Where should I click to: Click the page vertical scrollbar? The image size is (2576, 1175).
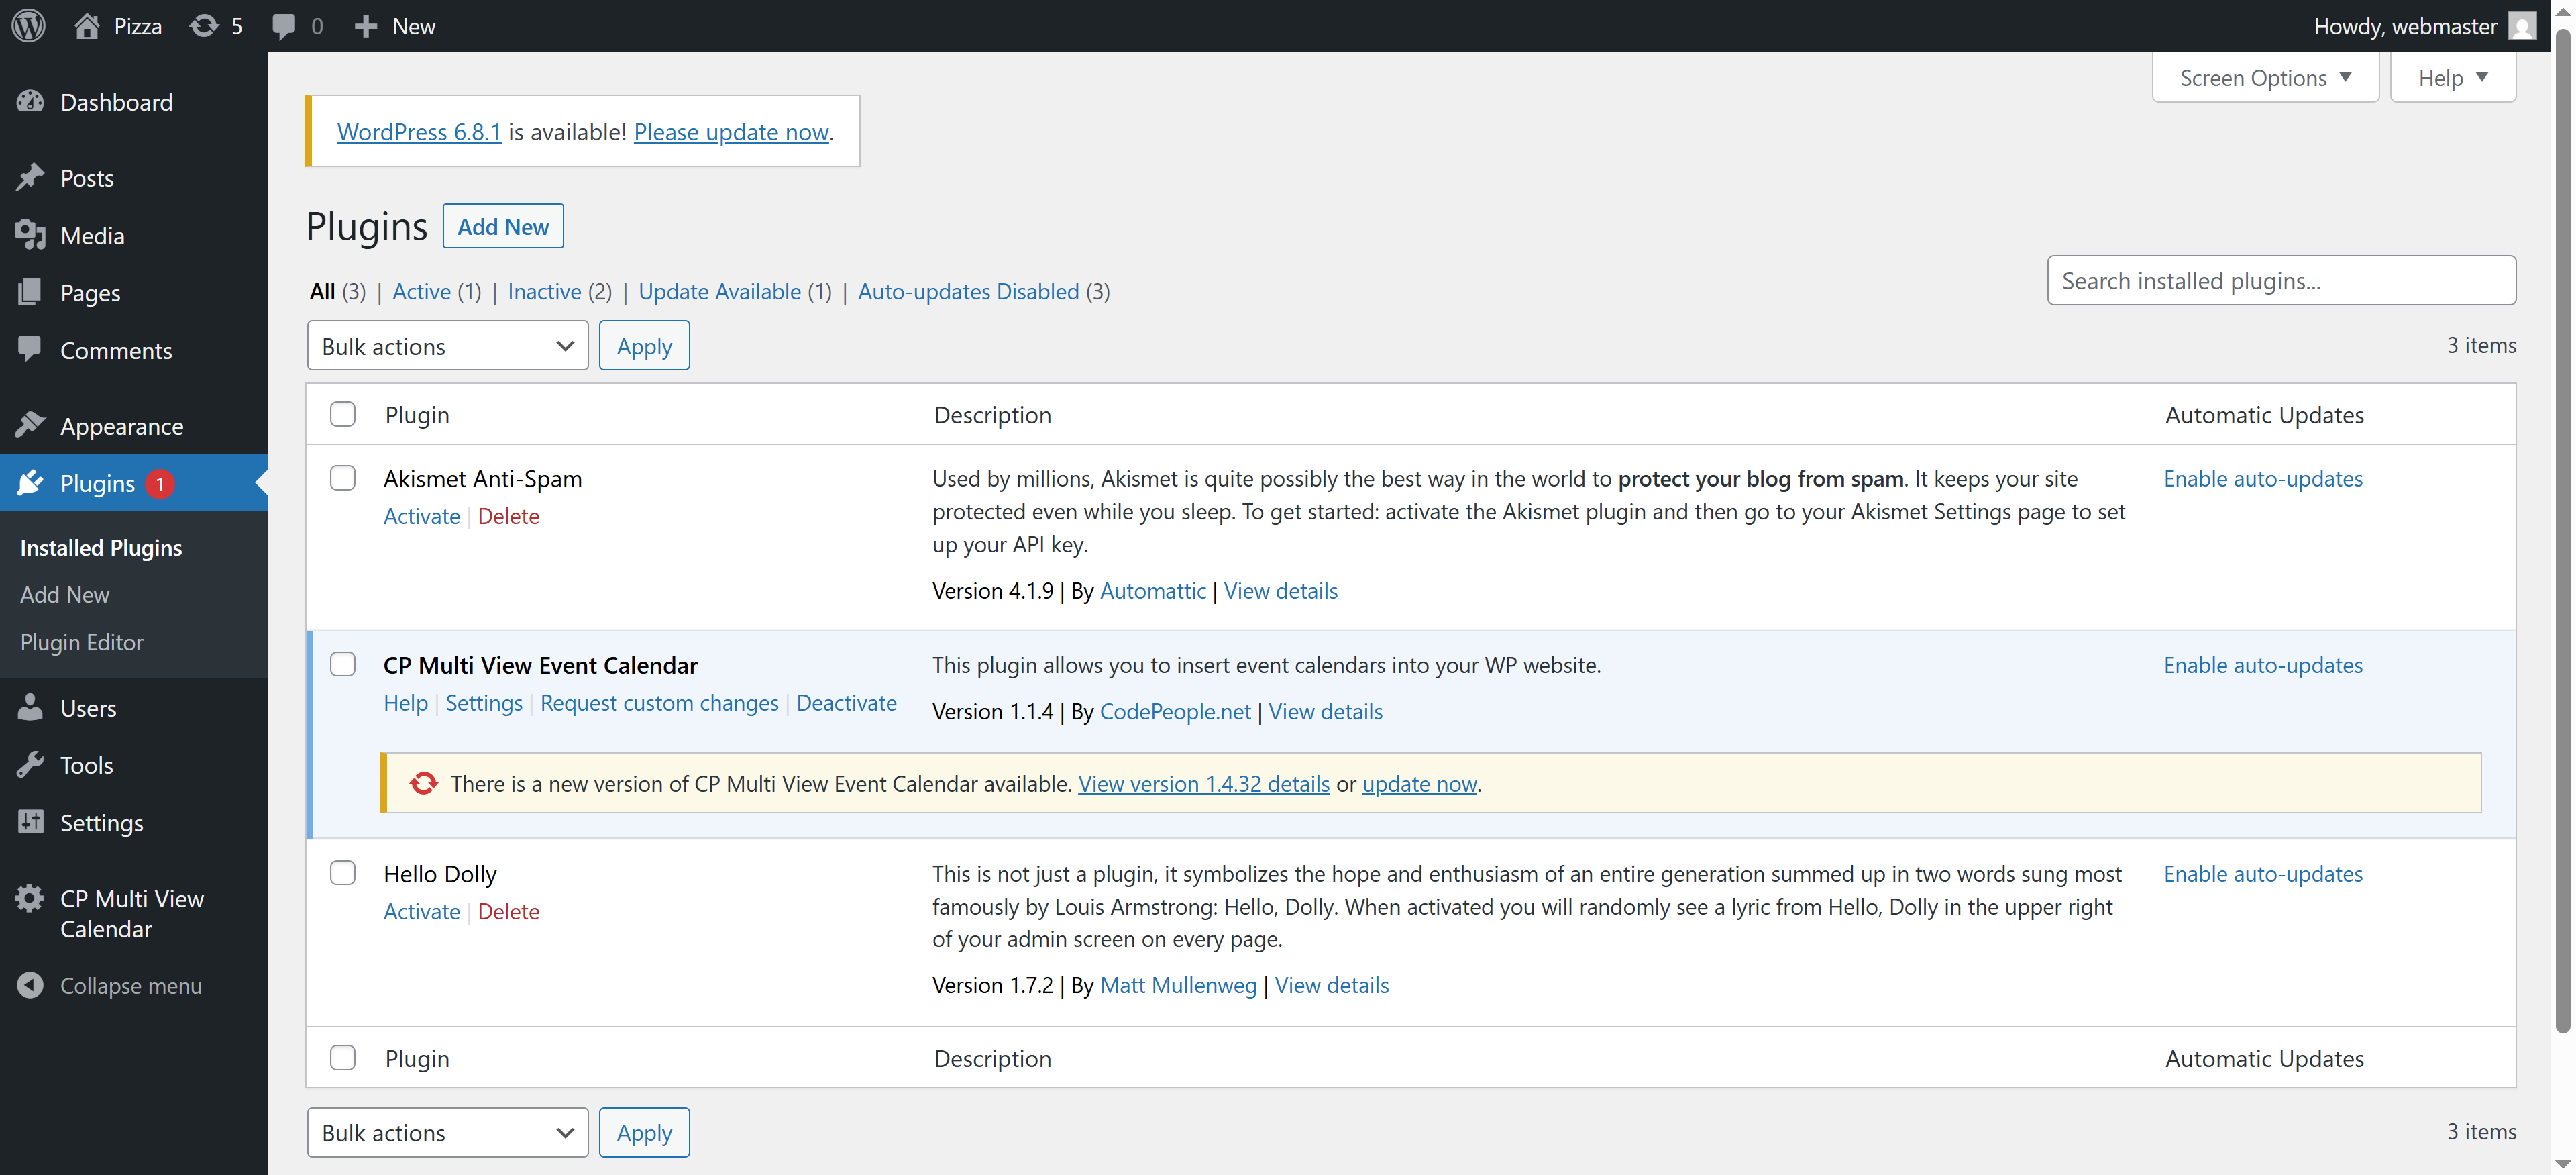(x=2563, y=530)
